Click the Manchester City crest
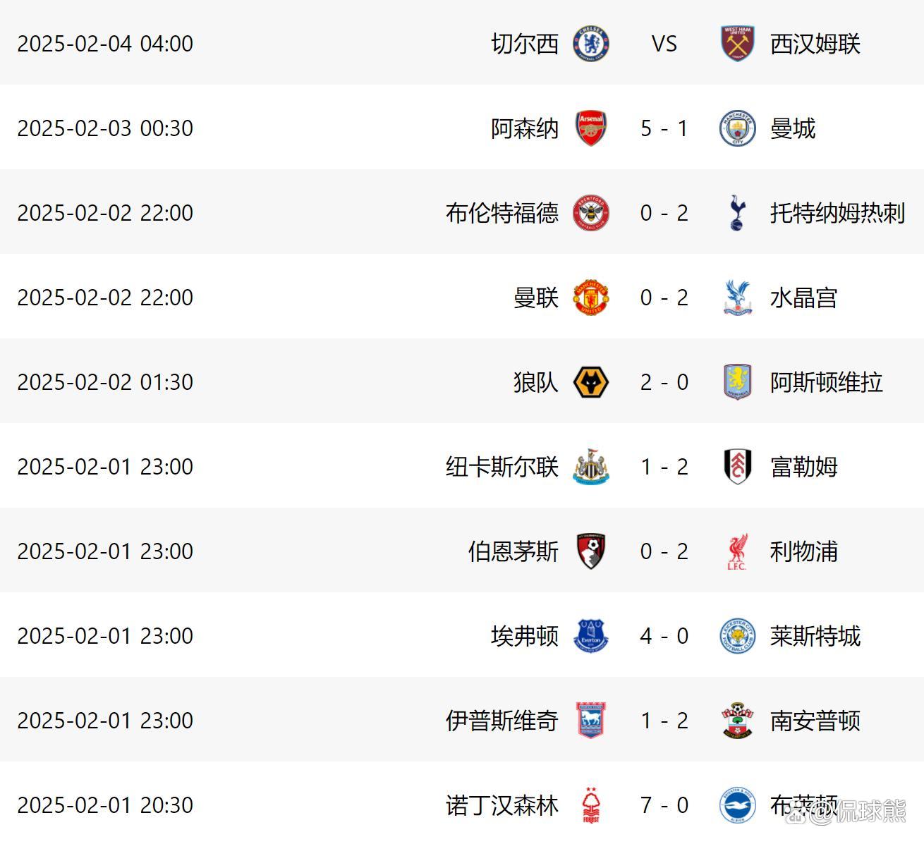The width and height of the screenshot is (924, 844). (x=738, y=128)
